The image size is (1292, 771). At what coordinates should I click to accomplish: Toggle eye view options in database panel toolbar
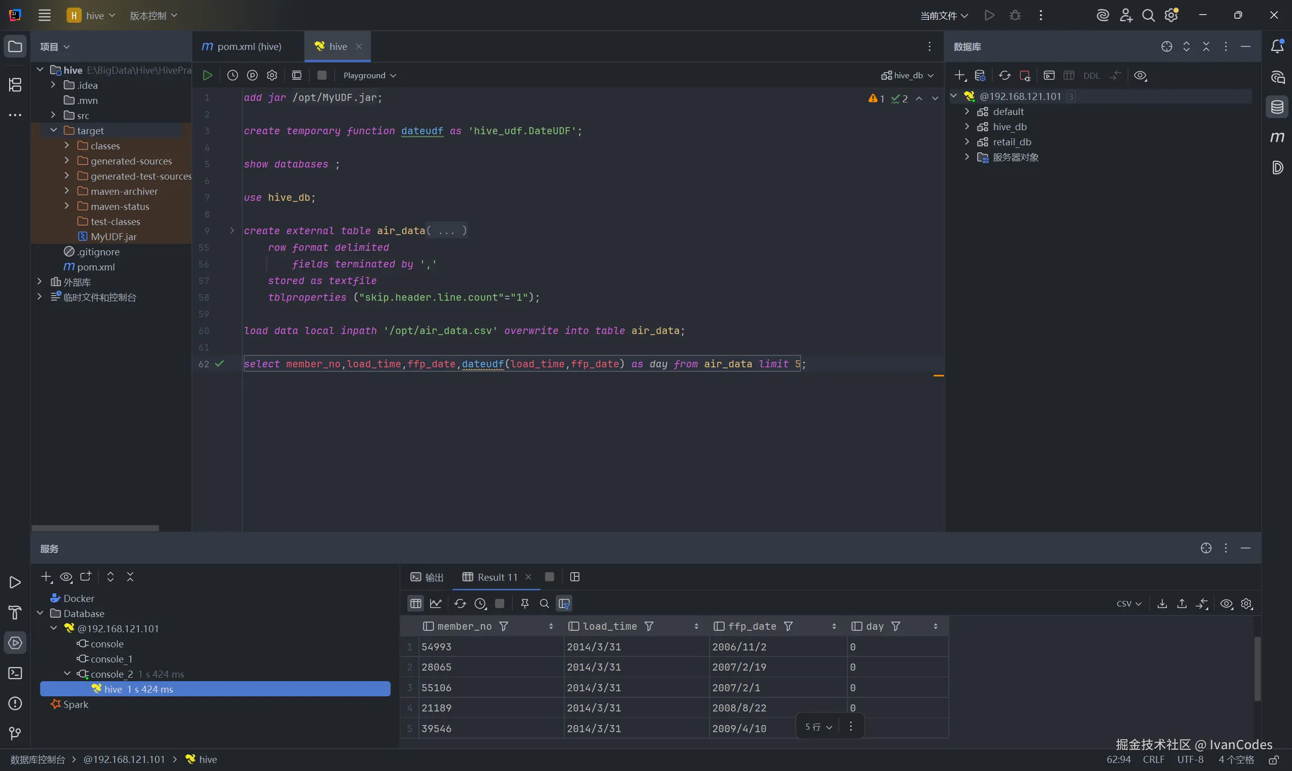(1140, 75)
